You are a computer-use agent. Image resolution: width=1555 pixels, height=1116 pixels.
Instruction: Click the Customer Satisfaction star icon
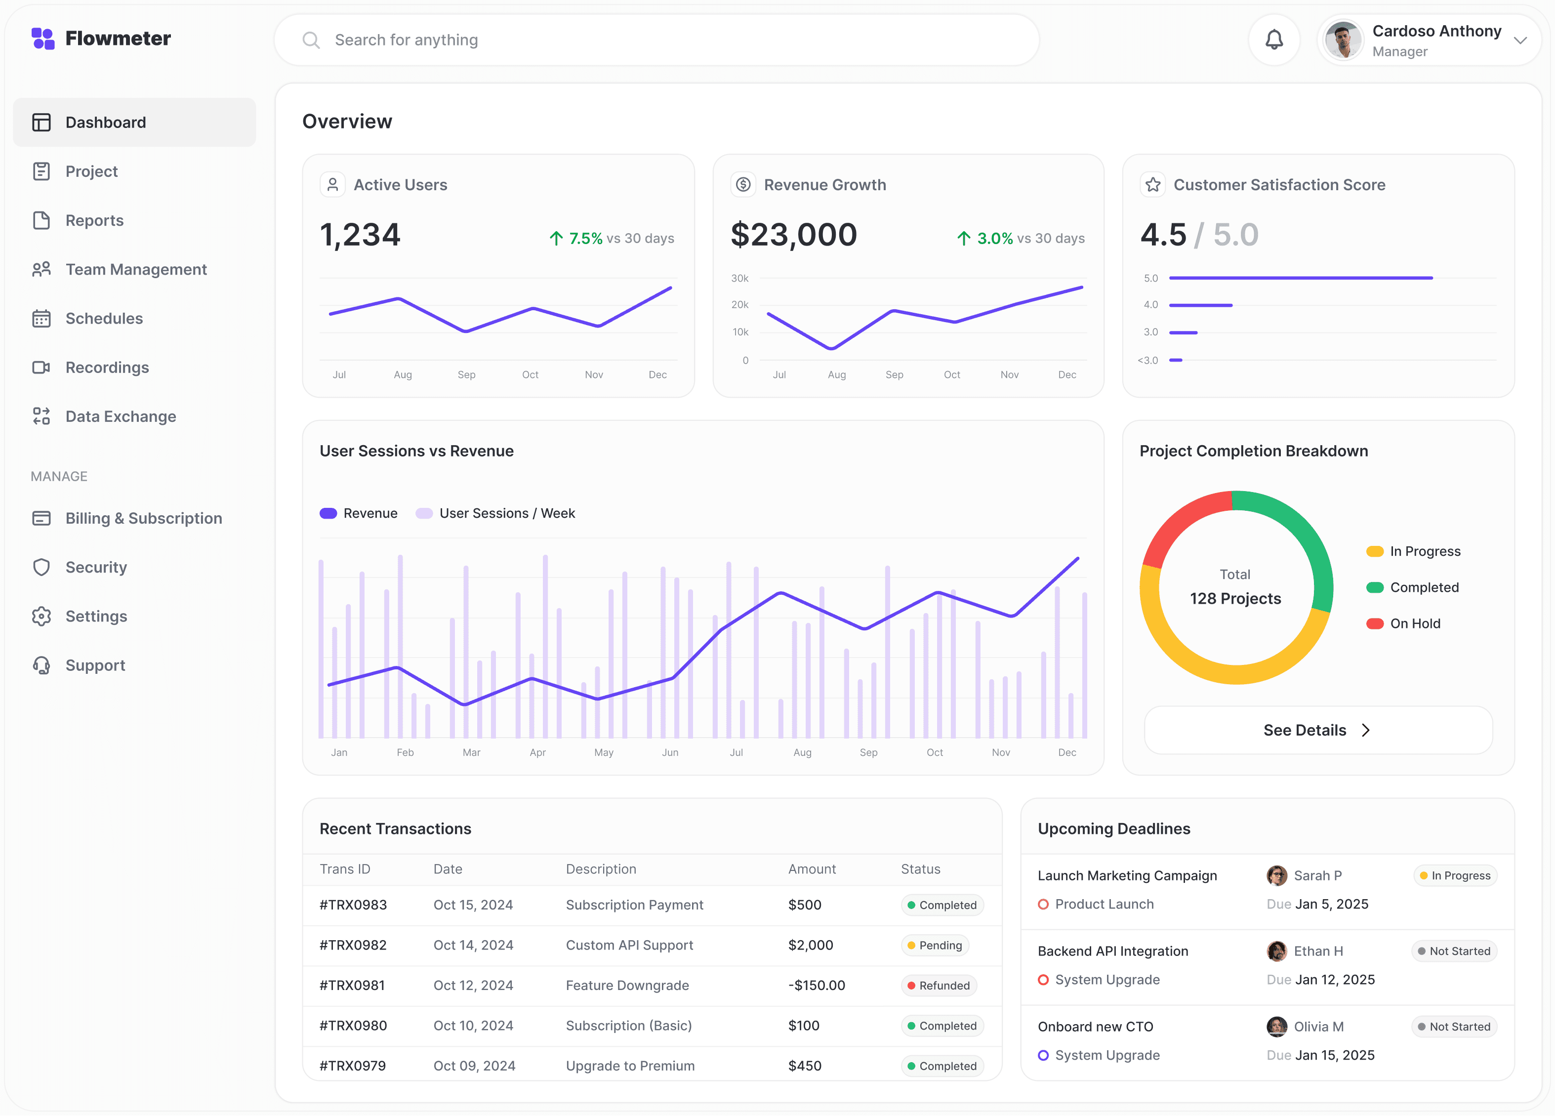tap(1152, 184)
